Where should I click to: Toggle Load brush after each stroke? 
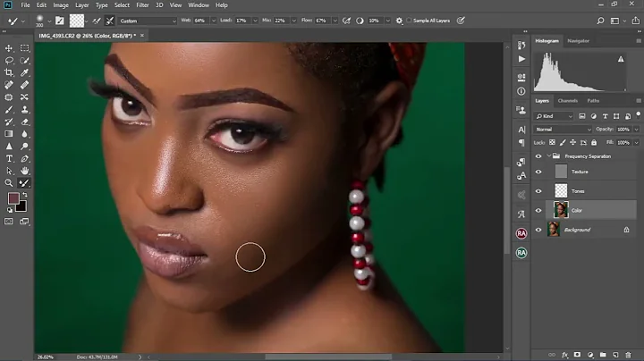click(97, 21)
